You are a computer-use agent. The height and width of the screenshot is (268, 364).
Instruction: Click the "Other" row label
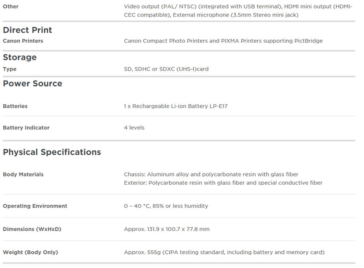pyautogui.click(x=10, y=7)
